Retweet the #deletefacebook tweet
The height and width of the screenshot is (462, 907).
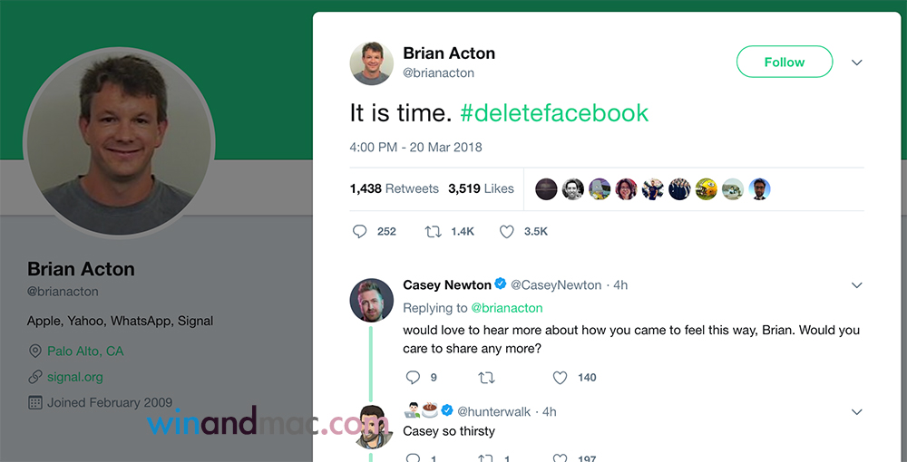pos(434,232)
